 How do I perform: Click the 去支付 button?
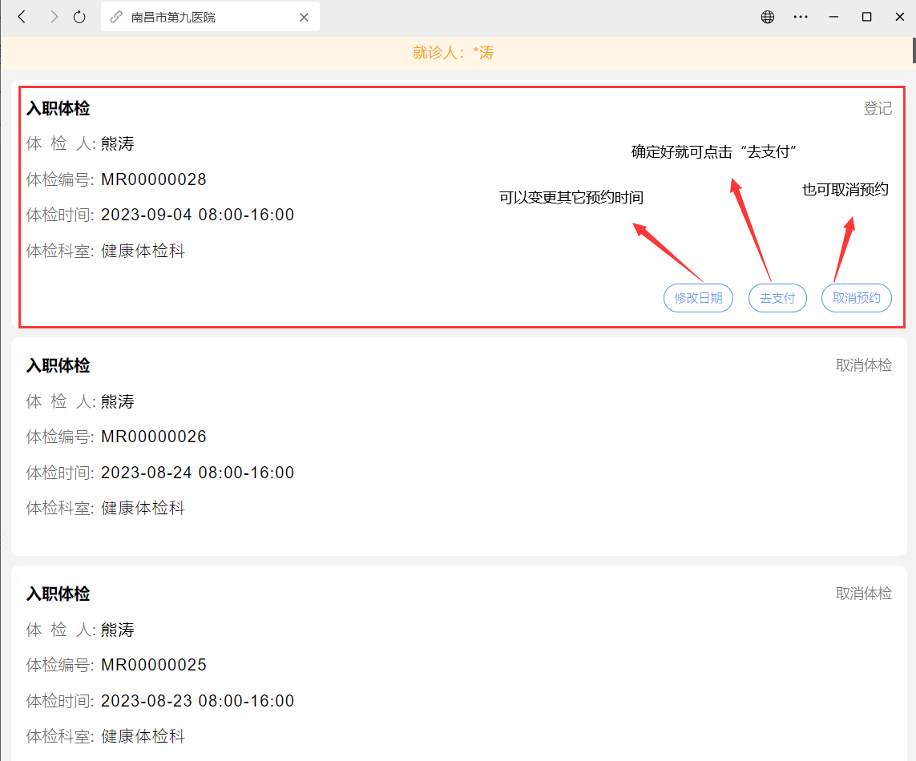pos(777,298)
